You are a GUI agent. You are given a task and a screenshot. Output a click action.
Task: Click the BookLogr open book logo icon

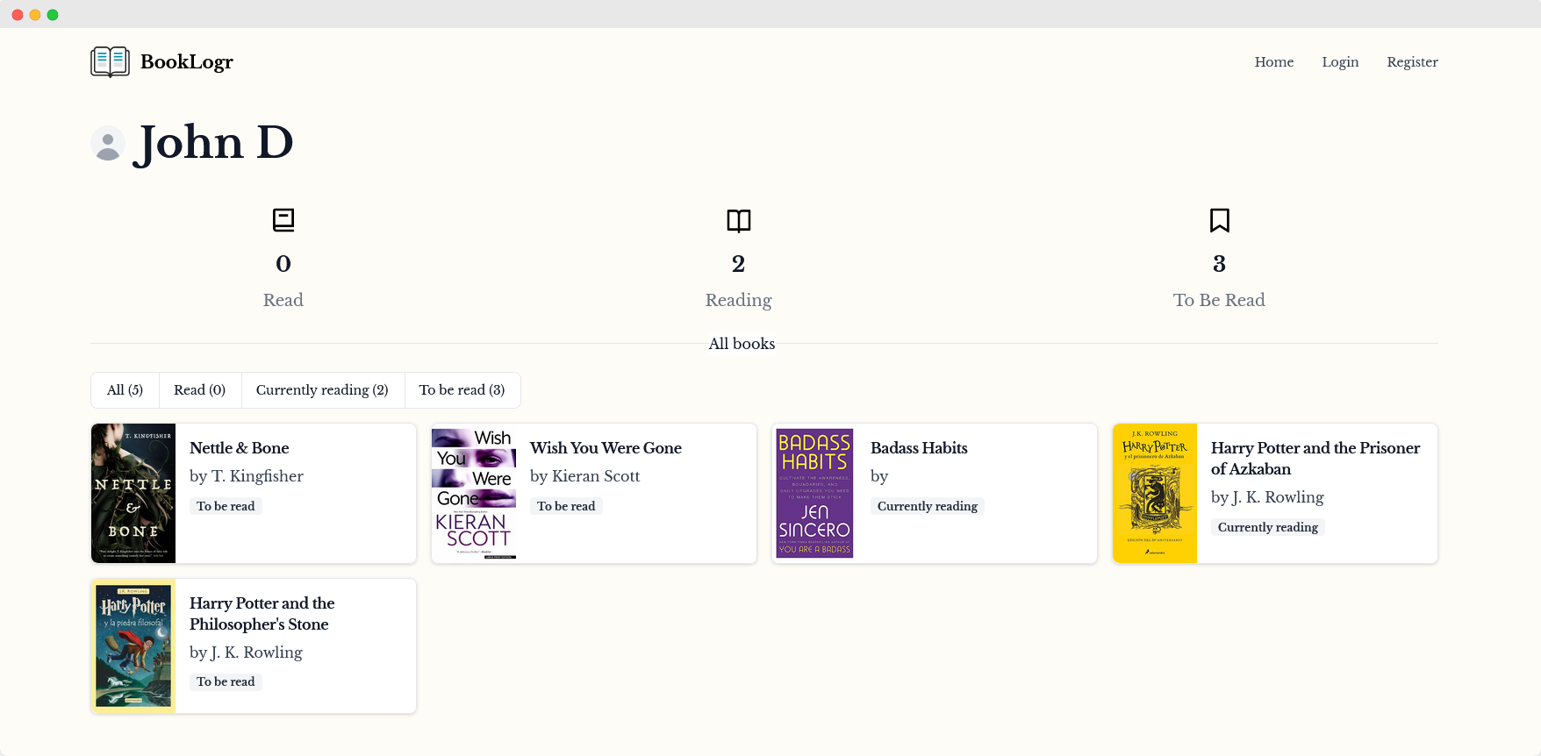[x=110, y=61]
